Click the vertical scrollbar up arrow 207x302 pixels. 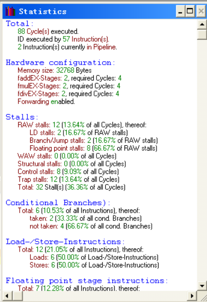[202, 24]
